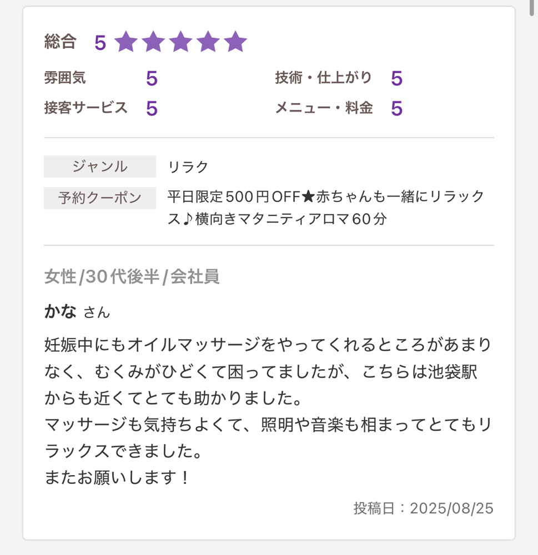Click the overall score number beside 総合
Screen dimensions: 538x555
[100, 43]
